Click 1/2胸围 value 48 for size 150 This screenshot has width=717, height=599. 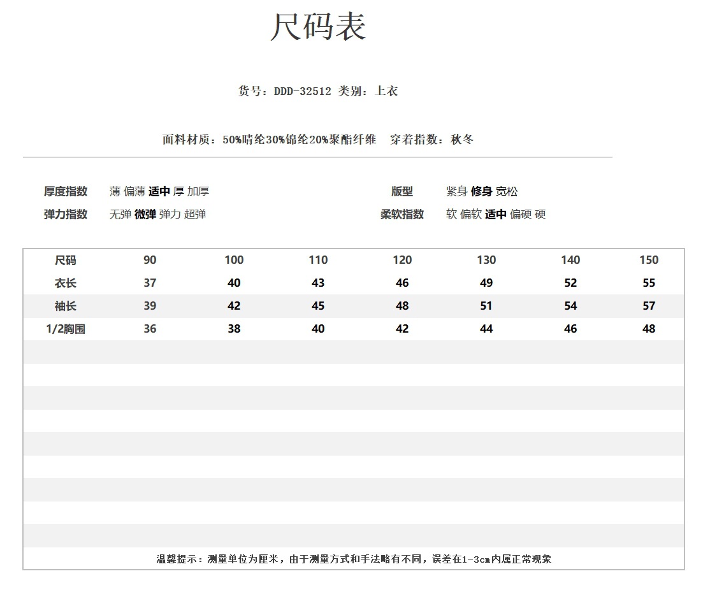(x=649, y=329)
